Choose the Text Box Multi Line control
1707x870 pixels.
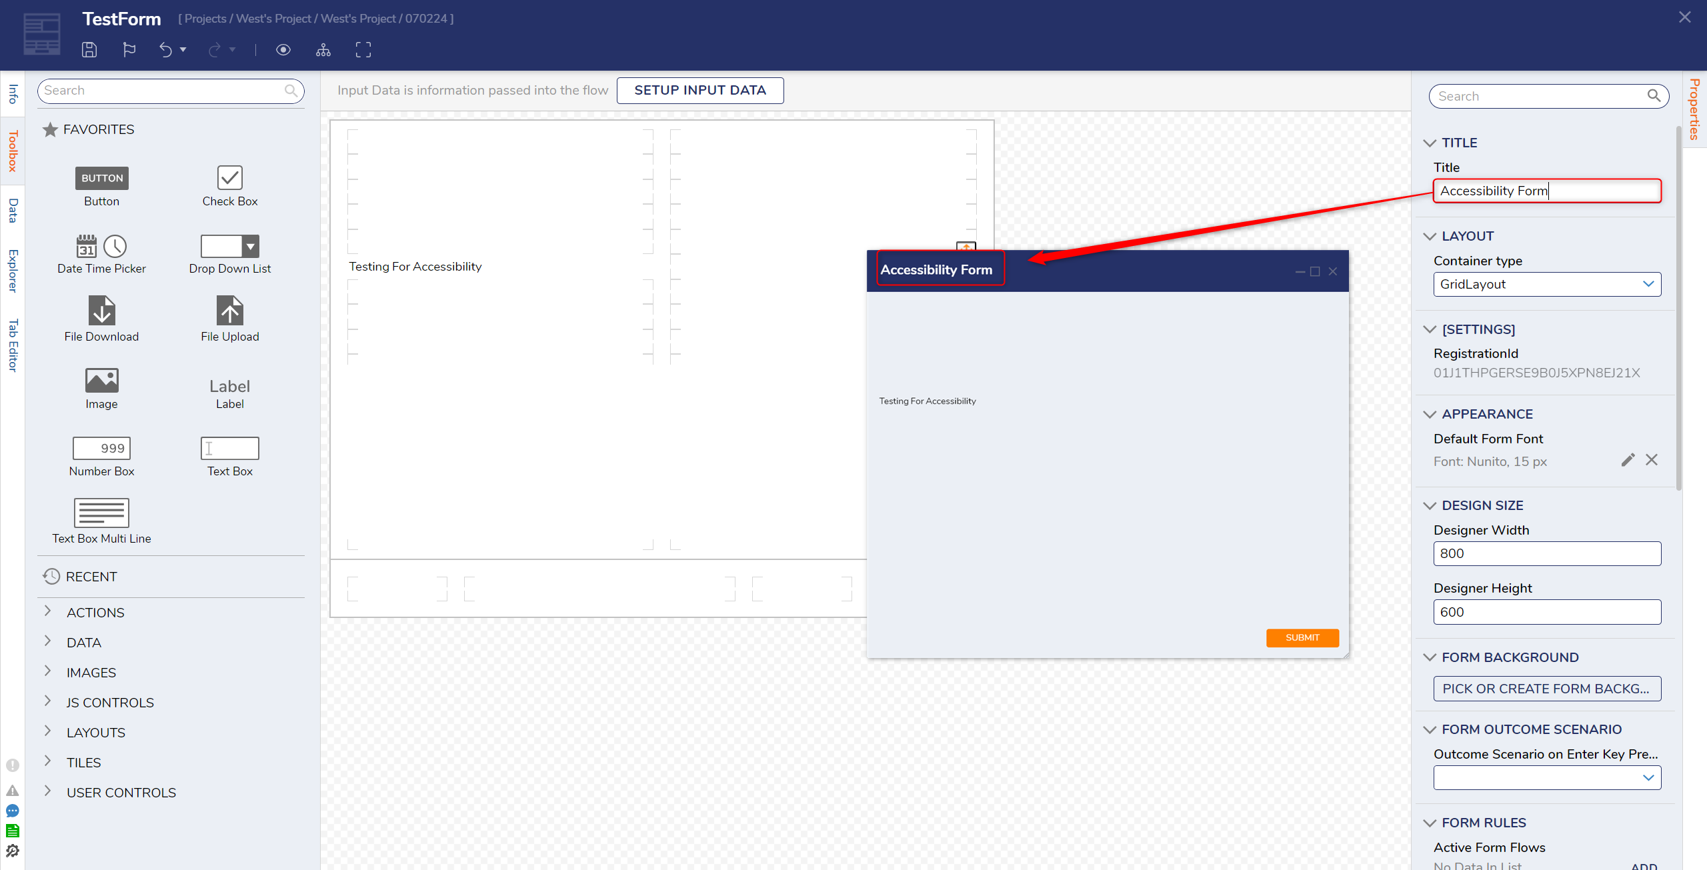[x=101, y=521]
